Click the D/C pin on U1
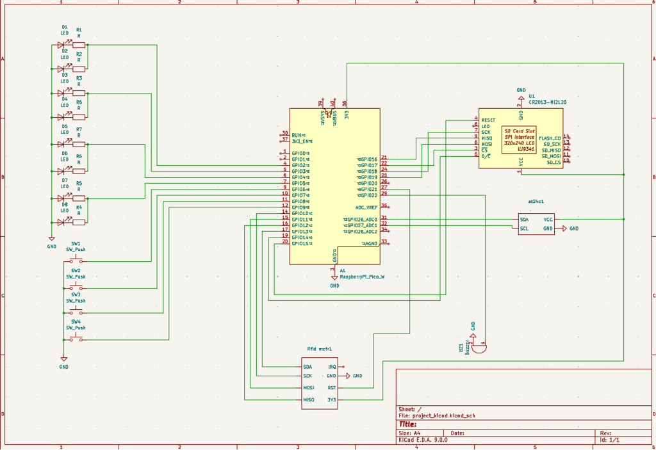Image resolution: width=656 pixels, height=450 pixels. pyautogui.click(x=486, y=156)
